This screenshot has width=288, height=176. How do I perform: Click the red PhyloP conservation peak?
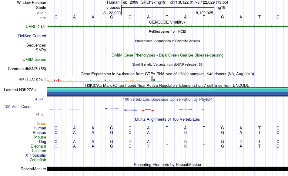tap(149, 110)
